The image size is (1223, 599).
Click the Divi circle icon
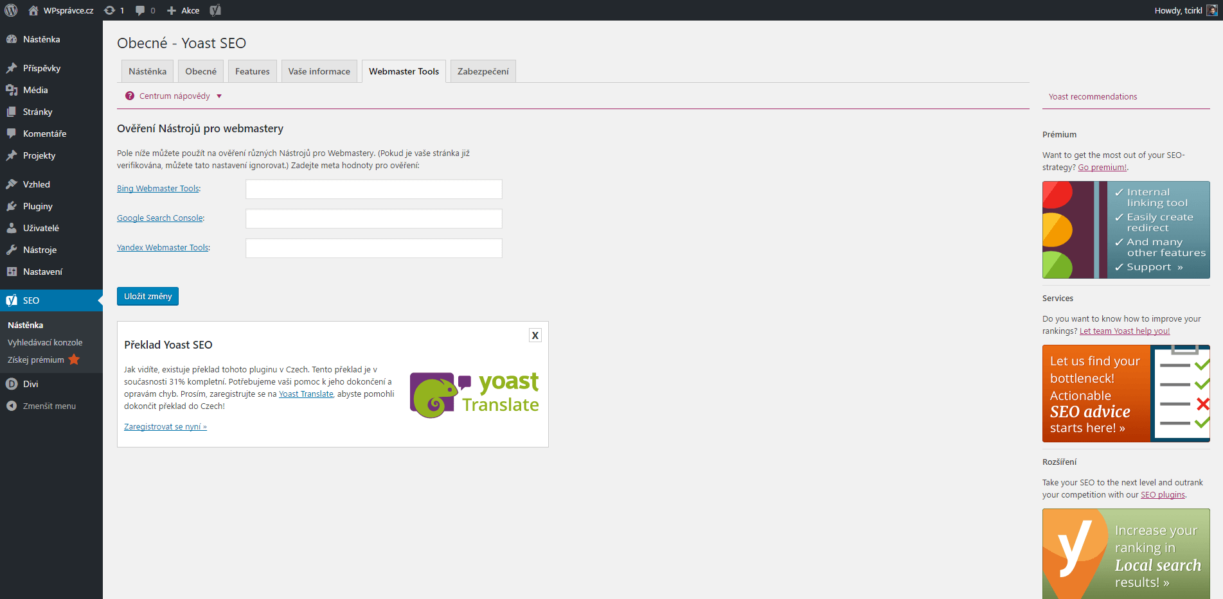[x=12, y=384]
